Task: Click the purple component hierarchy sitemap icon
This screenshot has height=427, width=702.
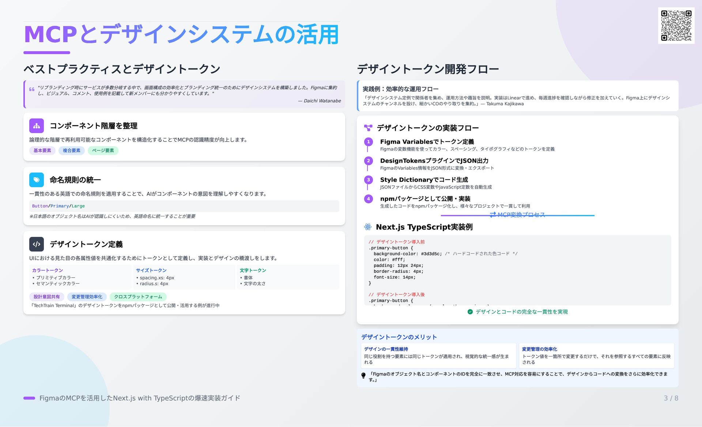Action: pyautogui.click(x=37, y=126)
